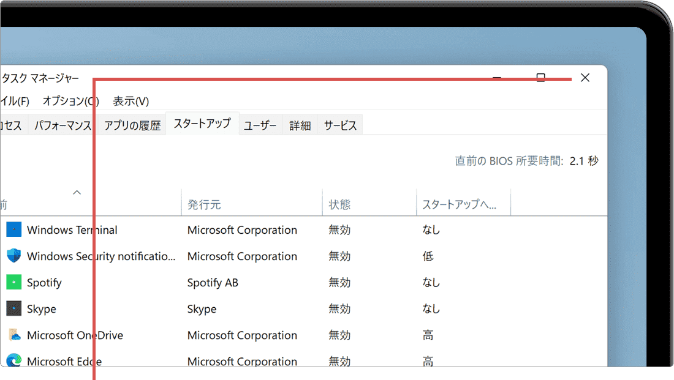This screenshot has width=674, height=380.
Task: Select the Spotify startup entry name
Action: tap(44, 283)
